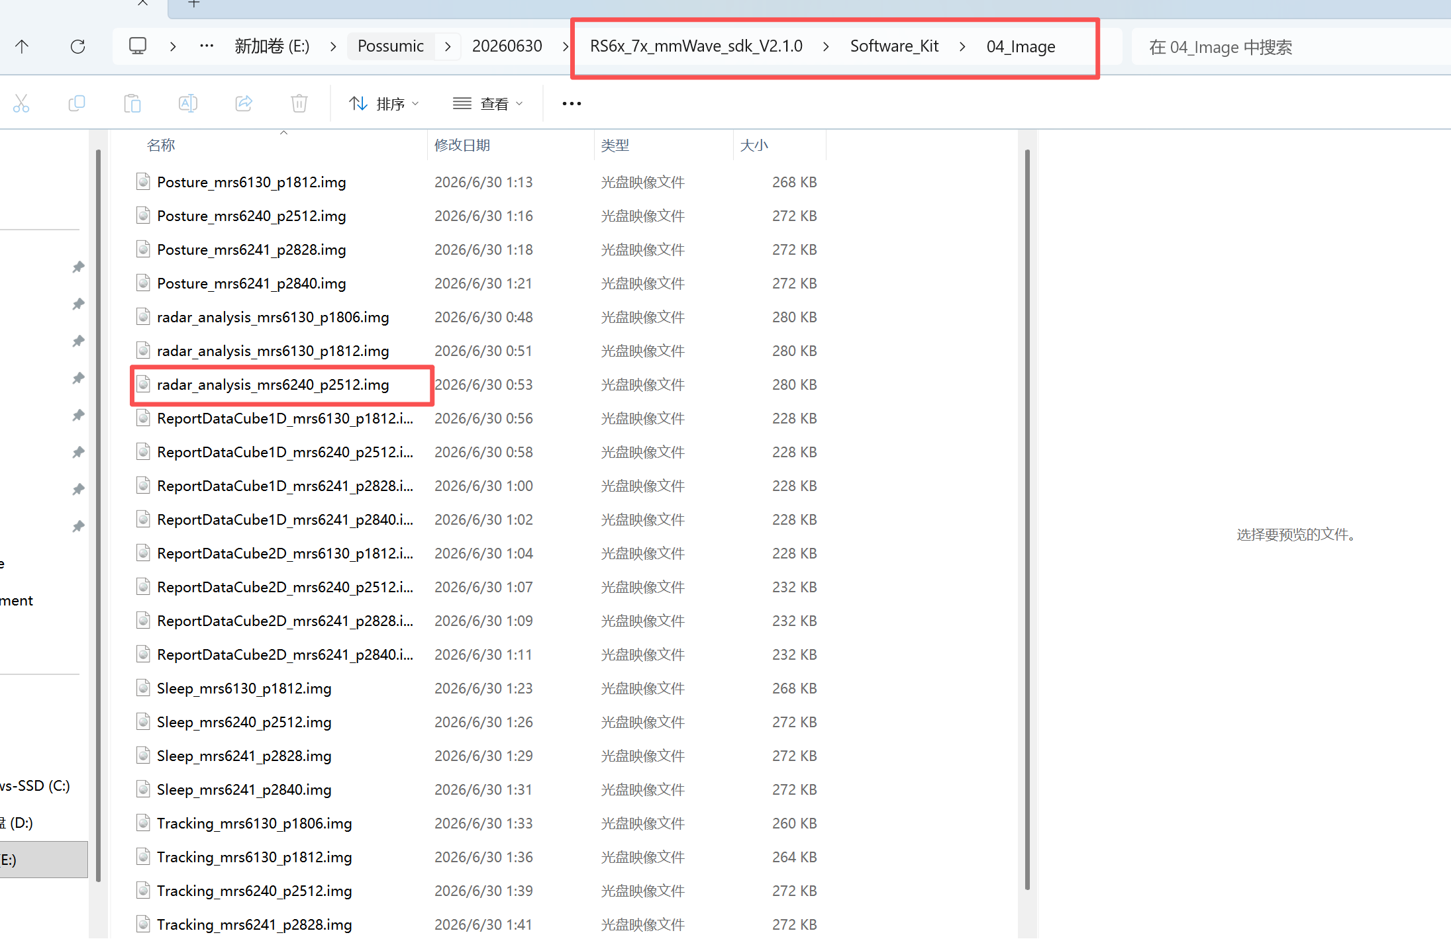The height and width of the screenshot is (939, 1451).
Task: Select ReportDataCube1D_mrs6241_p2840 file
Action: pyautogui.click(x=285, y=519)
